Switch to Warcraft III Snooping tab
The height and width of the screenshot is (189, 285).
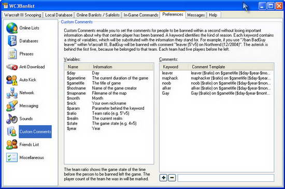tap(22, 15)
